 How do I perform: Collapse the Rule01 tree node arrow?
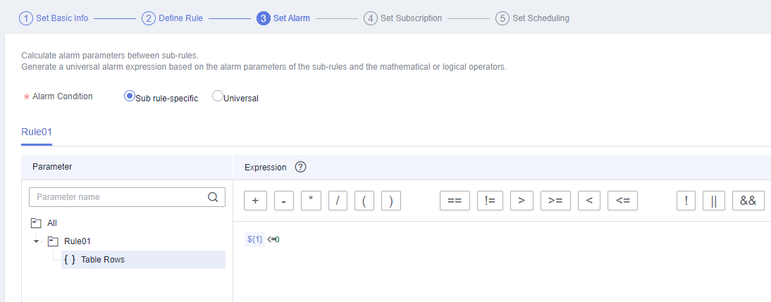[x=37, y=241]
